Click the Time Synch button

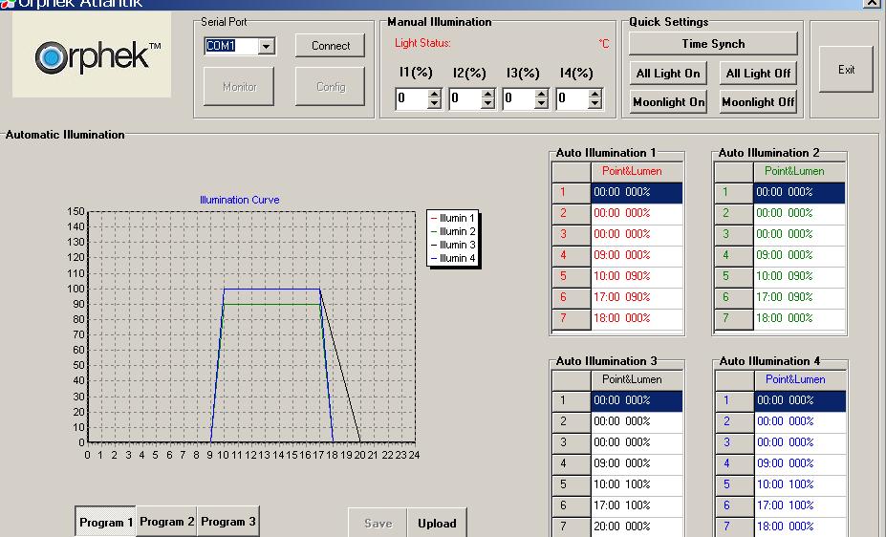[x=713, y=44]
